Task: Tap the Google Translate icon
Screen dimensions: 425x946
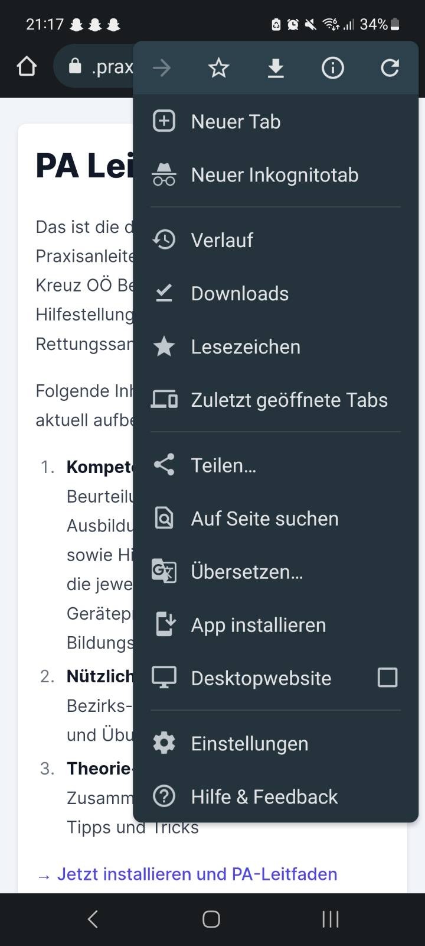Action: 164,572
